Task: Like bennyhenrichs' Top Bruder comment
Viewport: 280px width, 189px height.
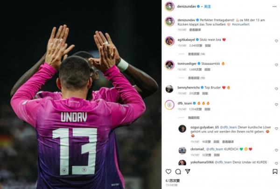Action: point(276,89)
